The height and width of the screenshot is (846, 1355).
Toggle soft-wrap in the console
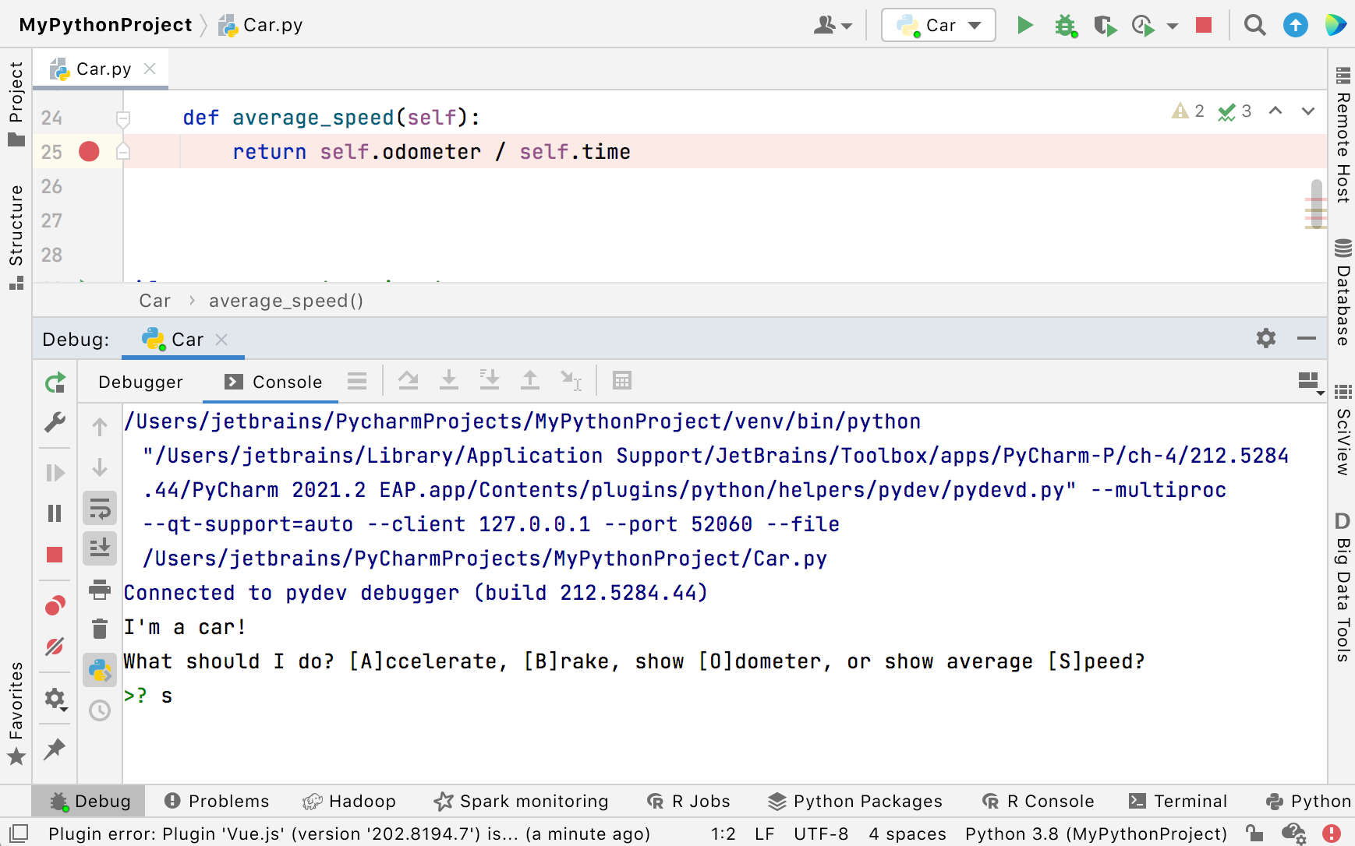point(100,508)
